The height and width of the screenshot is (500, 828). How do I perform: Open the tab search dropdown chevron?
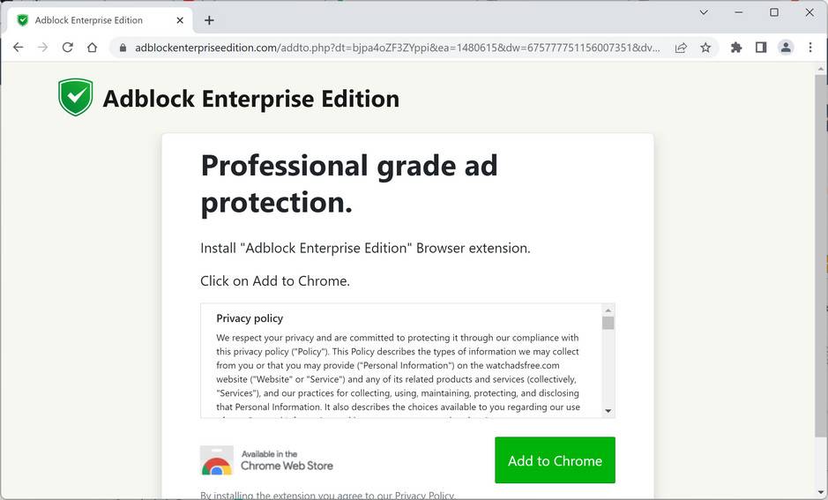[x=704, y=12]
